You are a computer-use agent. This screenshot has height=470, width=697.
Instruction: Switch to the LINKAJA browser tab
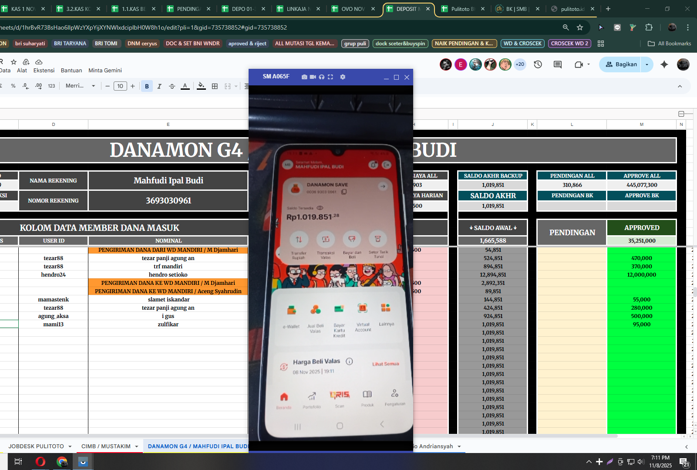[x=298, y=9]
